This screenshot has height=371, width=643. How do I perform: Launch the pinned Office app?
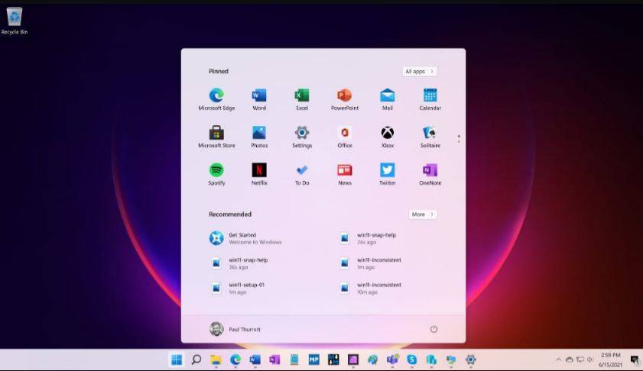[345, 137]
